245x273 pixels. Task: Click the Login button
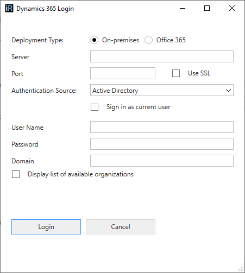[x=46, y=227]
